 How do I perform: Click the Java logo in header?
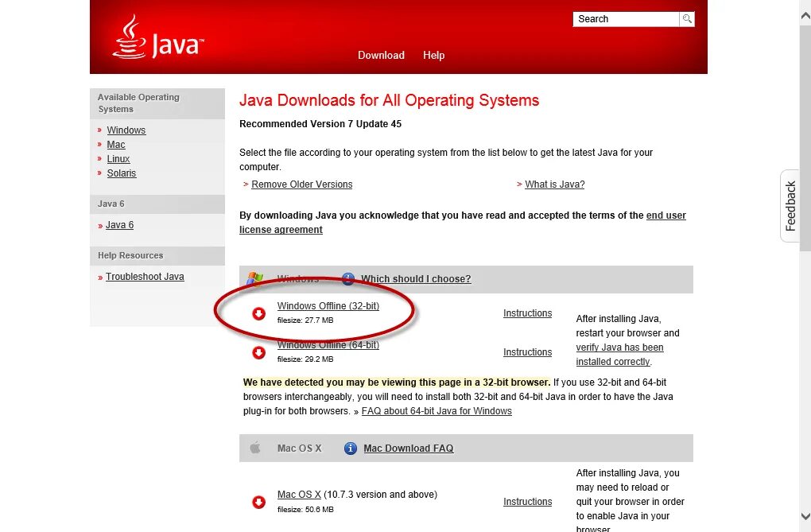(x=157, y=37)
